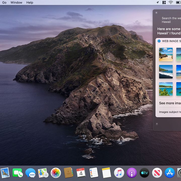181x181 pixels.
Task: Open the Contacts app in the Dock
Action: pos(68,173)
